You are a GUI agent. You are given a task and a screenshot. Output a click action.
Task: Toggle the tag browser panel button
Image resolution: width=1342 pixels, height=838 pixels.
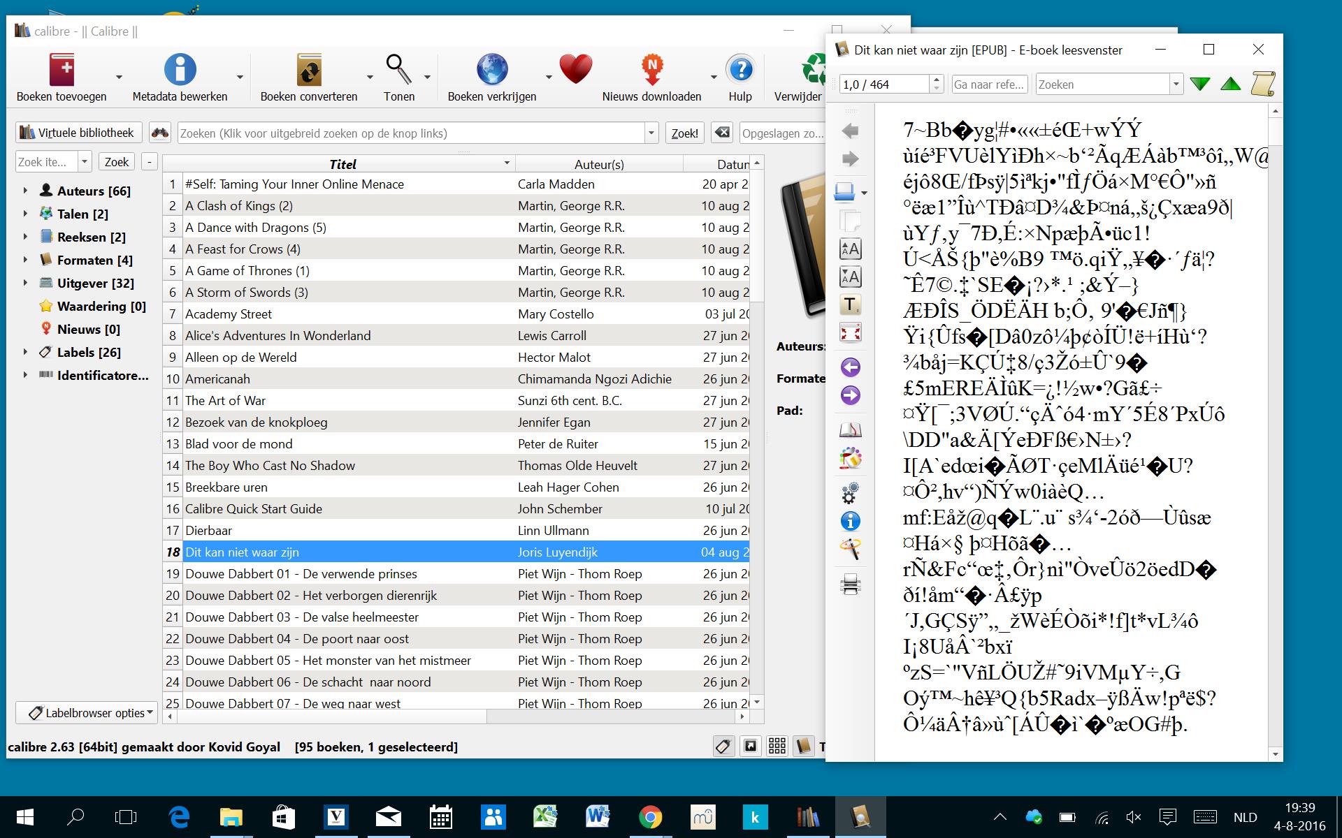coord(723,747)
